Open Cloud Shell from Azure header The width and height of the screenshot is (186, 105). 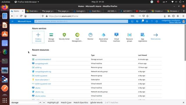133,21
